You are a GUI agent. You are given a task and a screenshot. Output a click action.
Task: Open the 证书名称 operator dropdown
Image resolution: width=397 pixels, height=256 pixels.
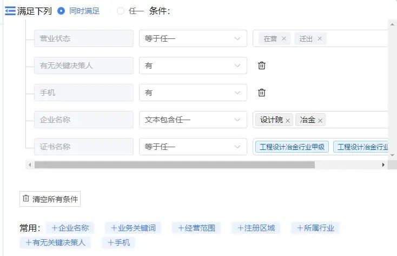[x=193, y=147]
